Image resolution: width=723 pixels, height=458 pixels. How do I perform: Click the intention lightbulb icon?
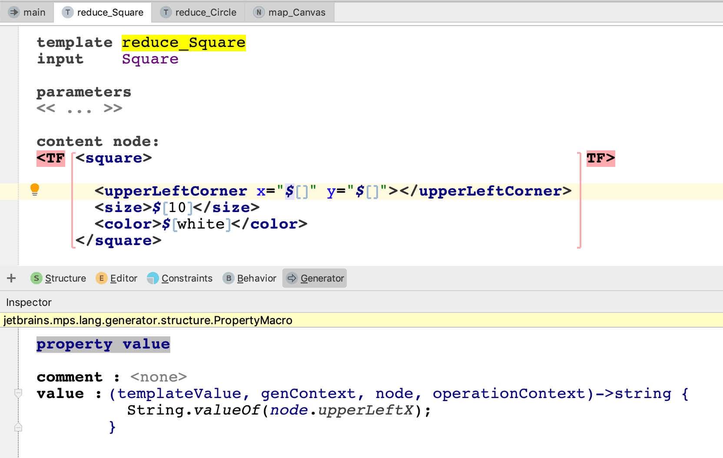pyautogui.click(x=35, y=189)
